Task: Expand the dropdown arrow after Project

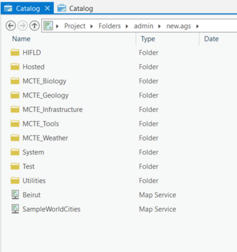Action: (92, 26)
